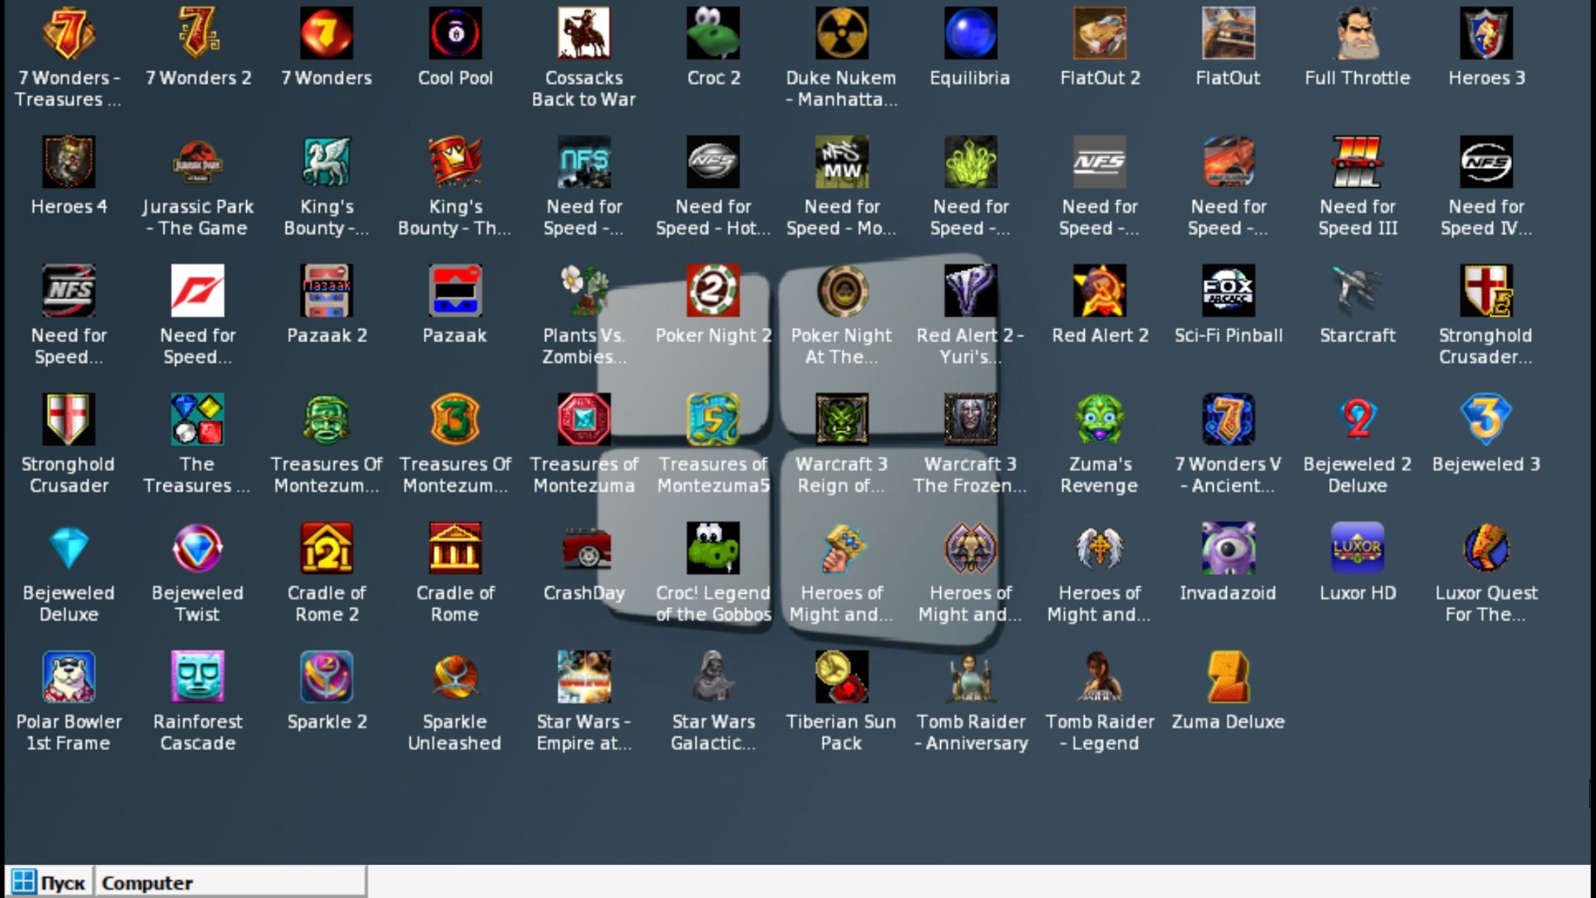The image size is (1596, 898).
Task: Select the Bejeweled 3 icon
Action: [x=1485, y=420]
